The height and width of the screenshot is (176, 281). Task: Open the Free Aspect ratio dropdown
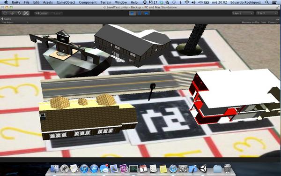coord(15,23)
